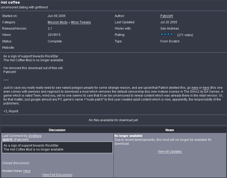
Task: Select the News column header
Action: (x=170, y=130)
